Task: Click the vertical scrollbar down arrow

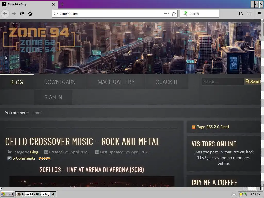Action: 262,185
